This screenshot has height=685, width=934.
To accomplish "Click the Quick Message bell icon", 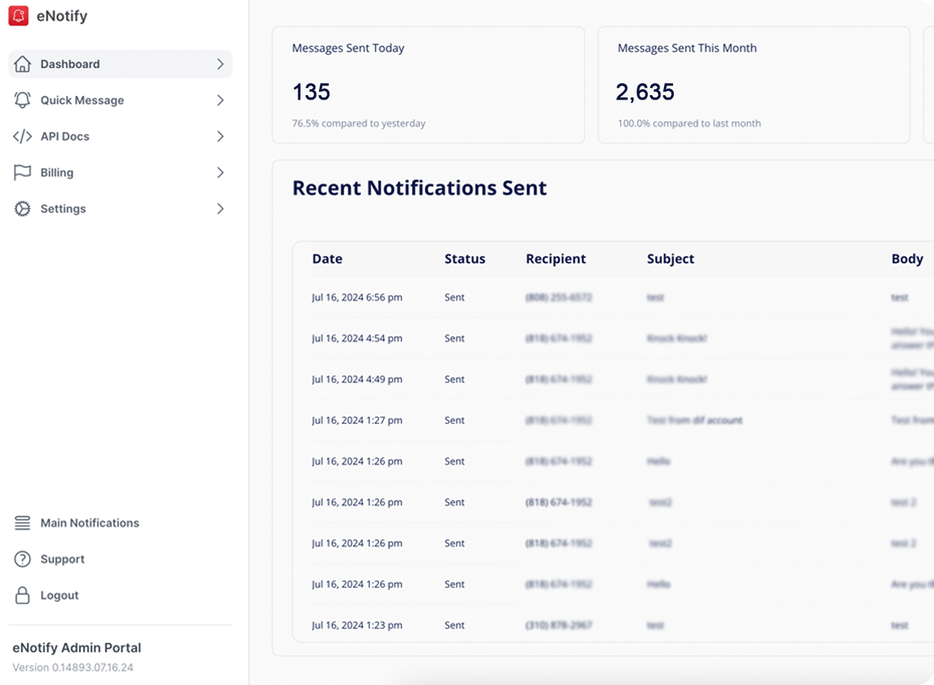I will (x=22, y=100).
